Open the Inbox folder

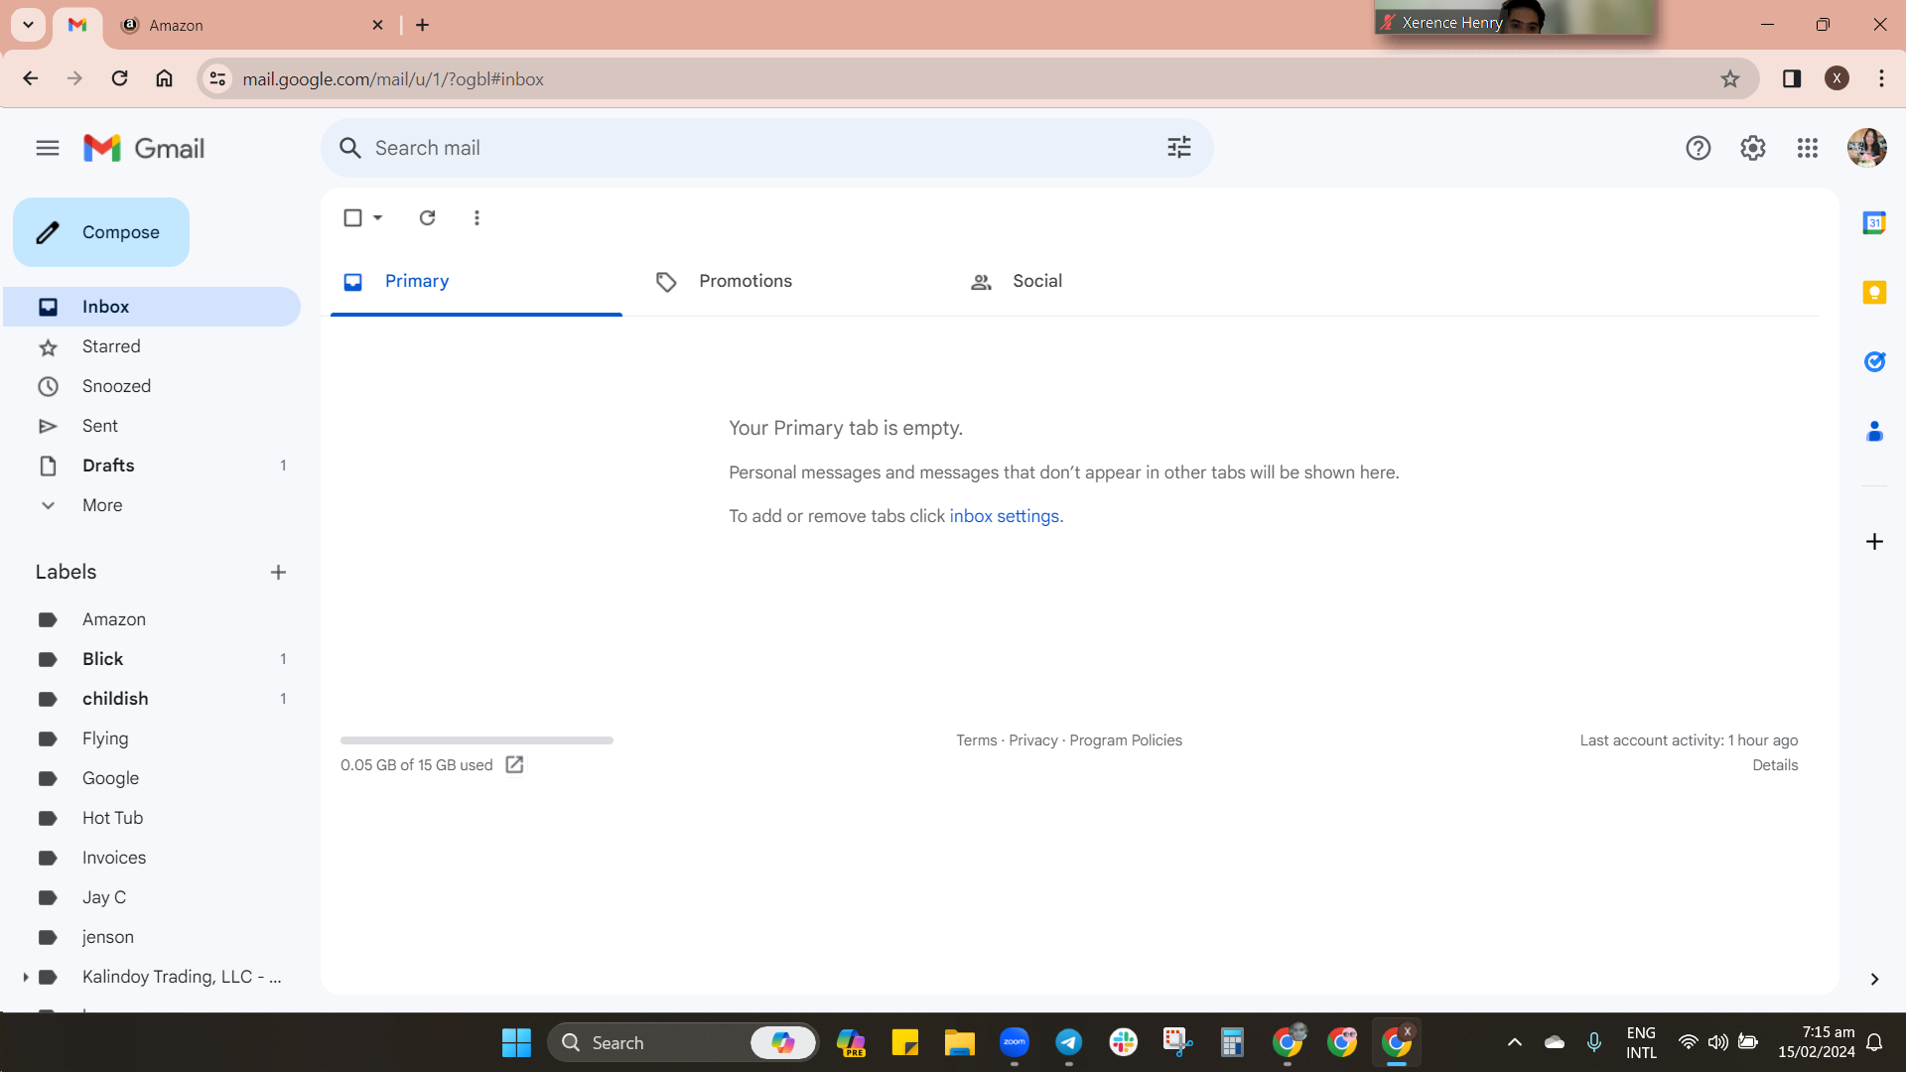(x=151, y=307)
